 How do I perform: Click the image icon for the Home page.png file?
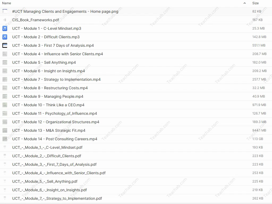[5, 11]
